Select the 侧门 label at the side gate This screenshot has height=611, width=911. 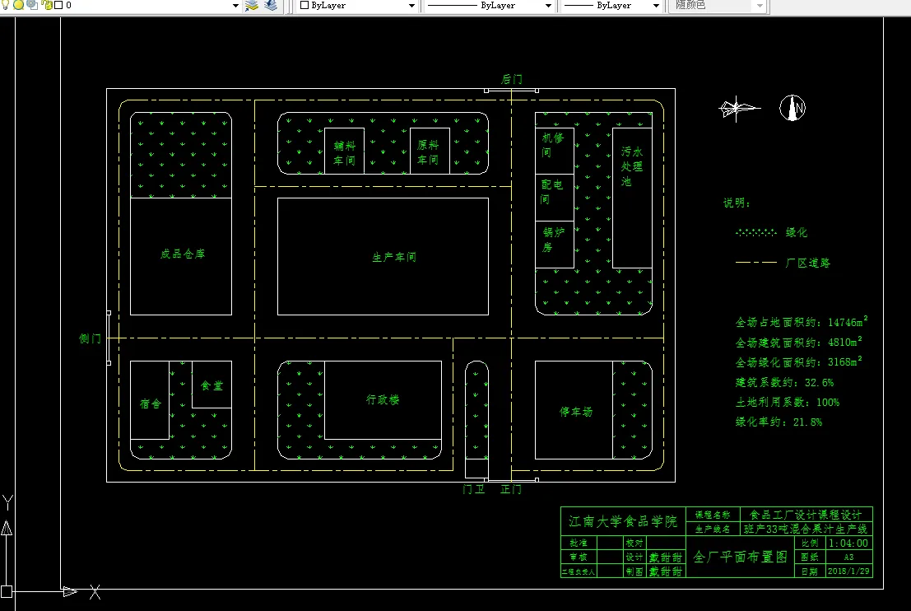(90, 338)
